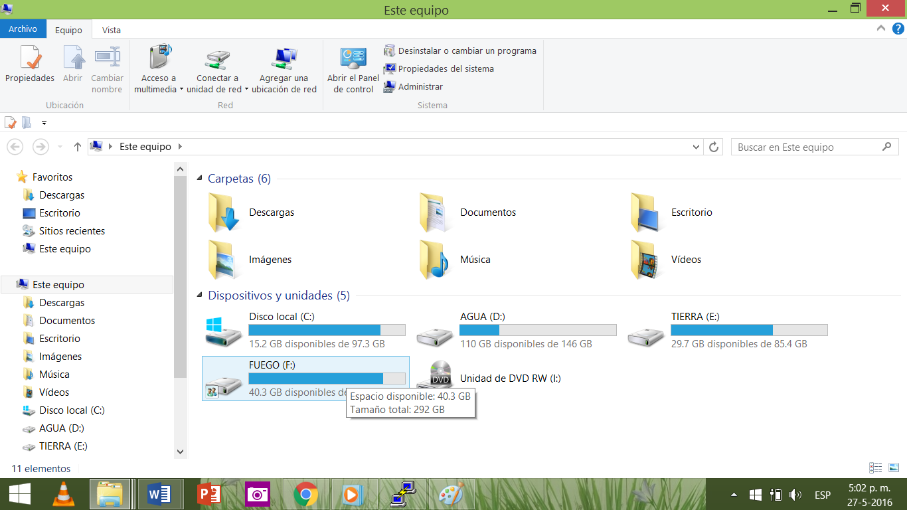The width and height of the screenshot is (907, 510).
Task: Click the Minimizar la cinta chevron
Action: 880,28
